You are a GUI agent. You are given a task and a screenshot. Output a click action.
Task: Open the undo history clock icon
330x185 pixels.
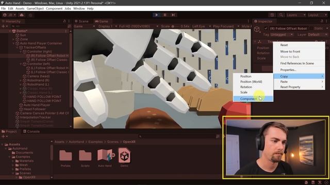point(272,15)
